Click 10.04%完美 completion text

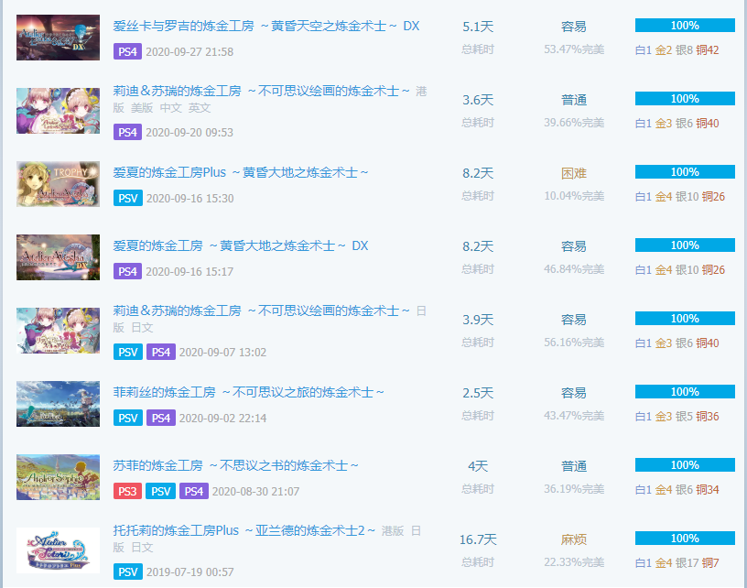pyautogui.click(x=574, y=196)
